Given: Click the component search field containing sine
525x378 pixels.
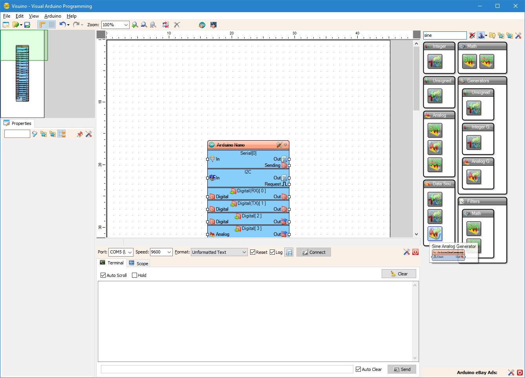Looking at the screenshot, I should point(445,35).
